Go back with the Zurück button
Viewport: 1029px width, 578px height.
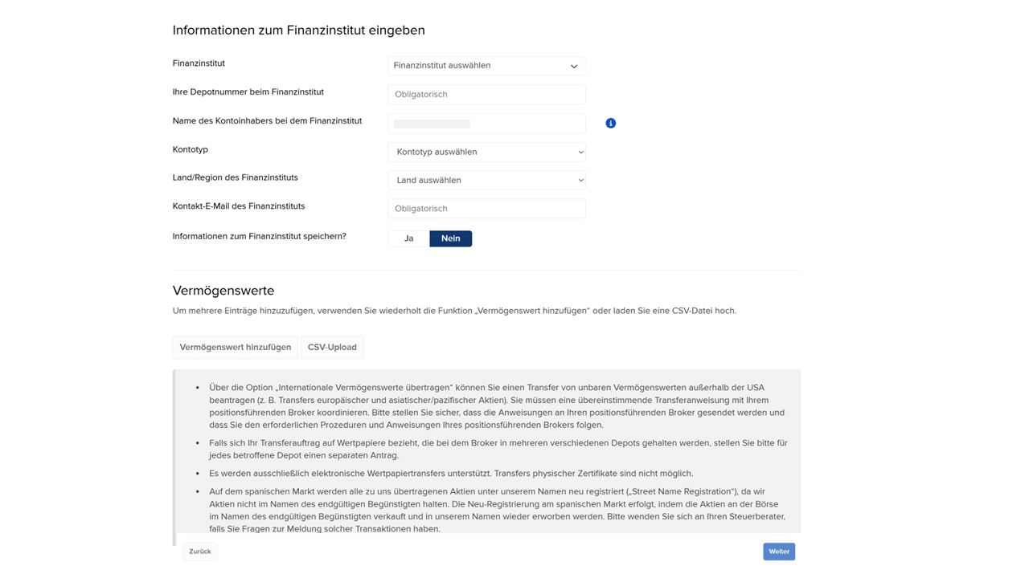click(199, 552)
